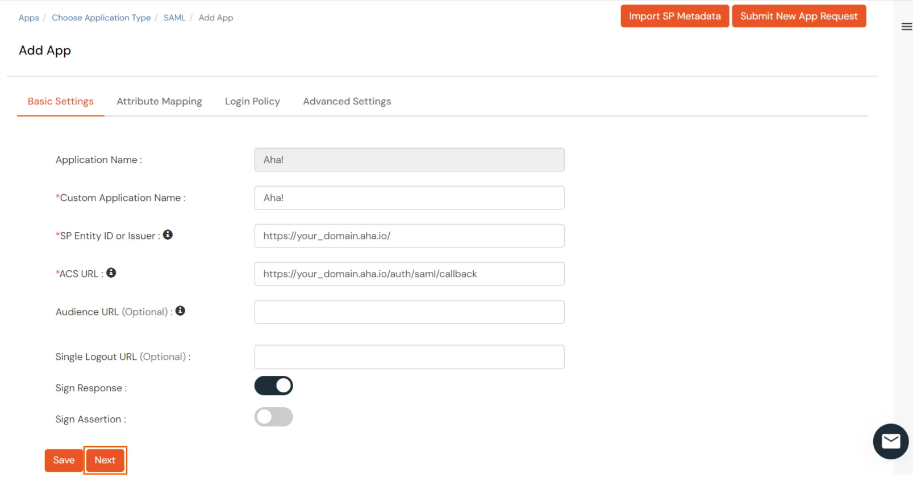Enable the Sign Assertion switch
913x478 pixels.
coord(273,417)
